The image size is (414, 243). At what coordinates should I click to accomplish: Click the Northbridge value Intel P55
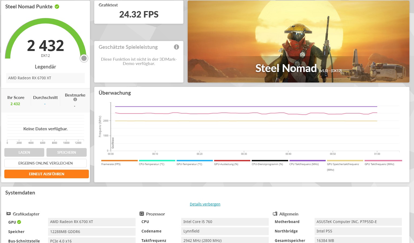358,231
